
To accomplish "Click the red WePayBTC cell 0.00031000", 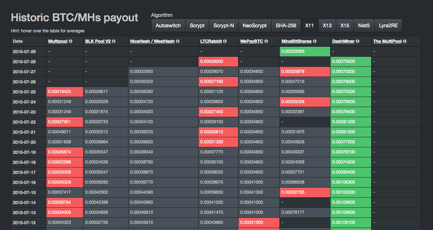I will (x=259, y=222).
